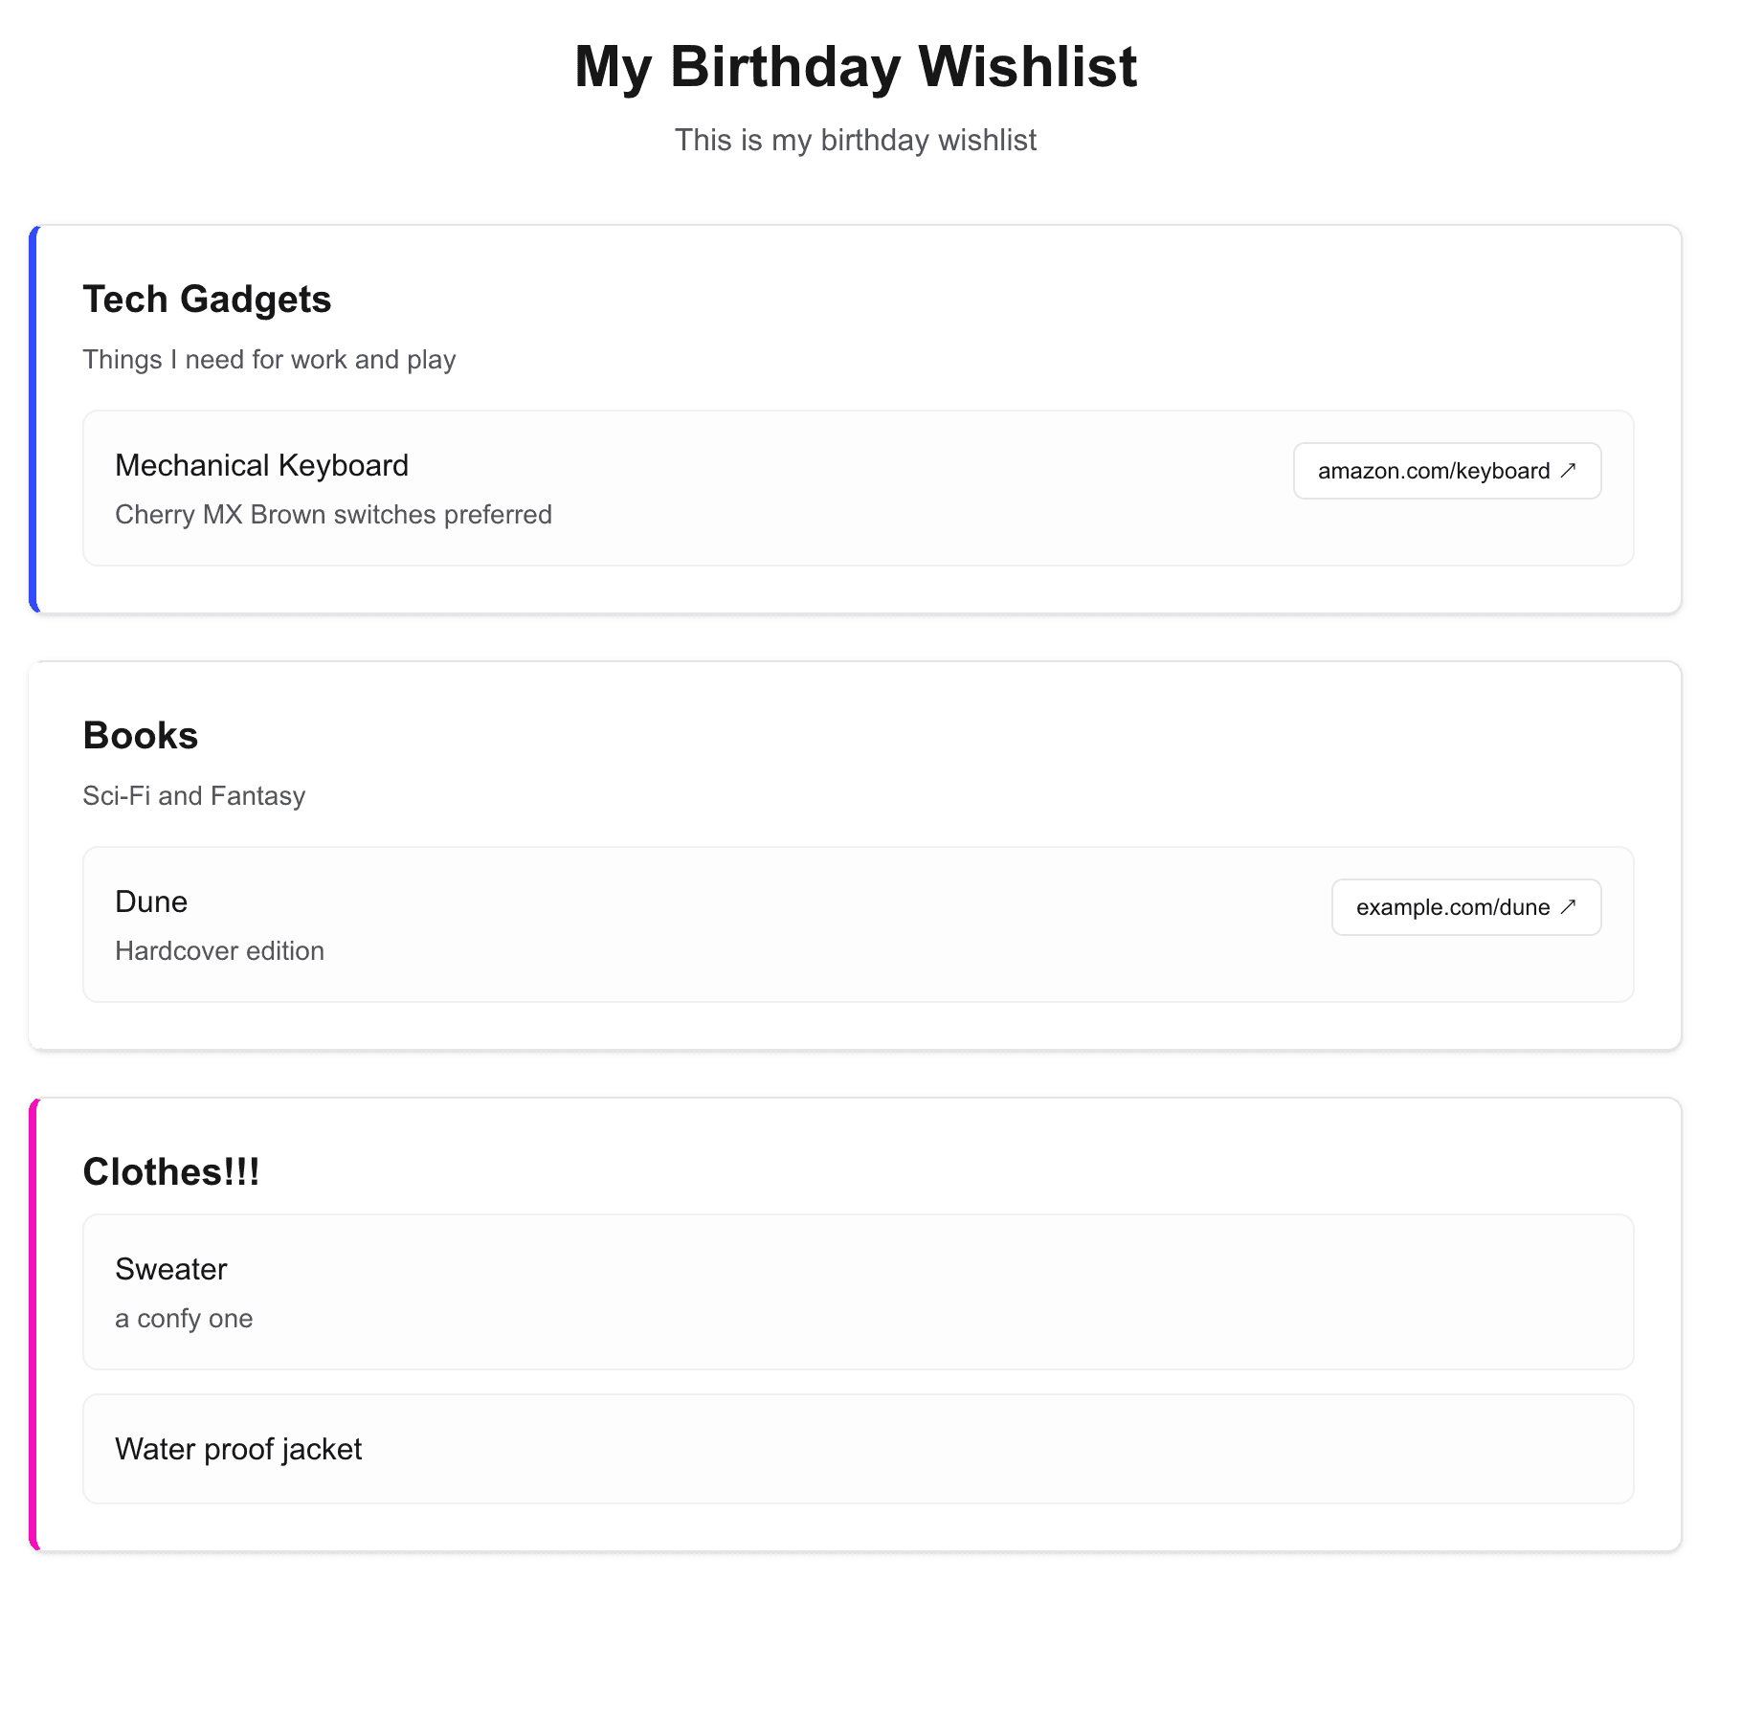The width and height of the screenshot is (1742, 1713).
Task: Select the Dune item title
Action: (x=151, y=902)
